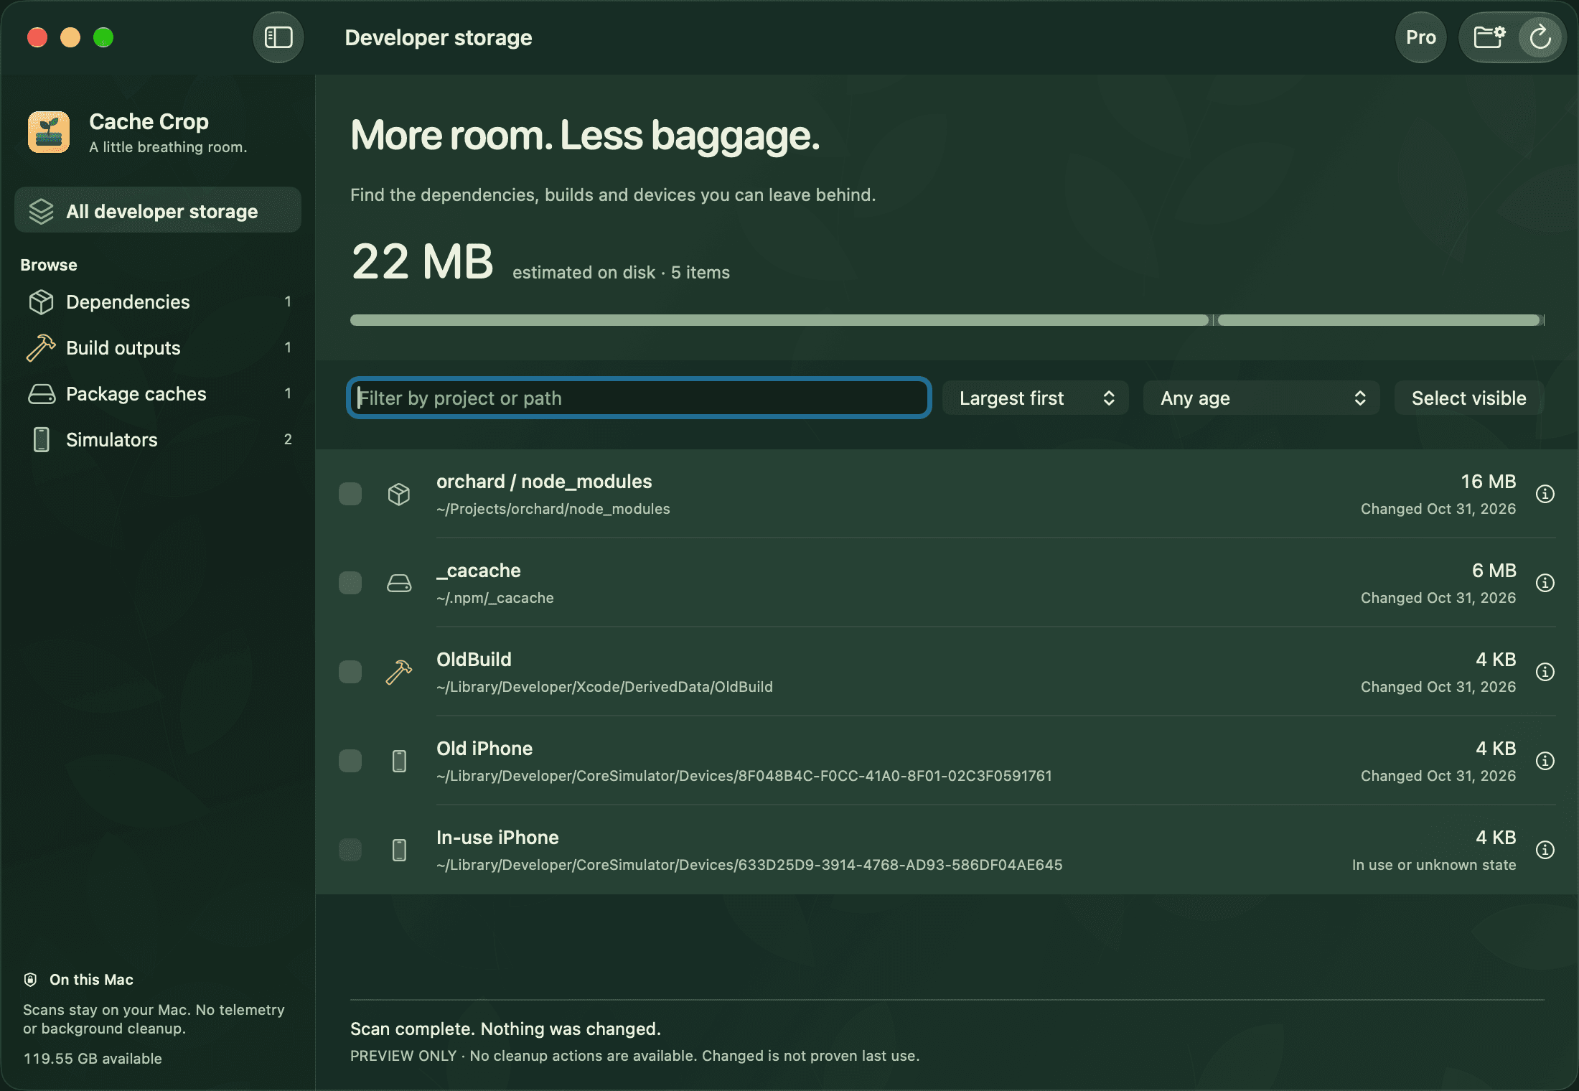Image resolution: width=1579 pixels, height=1091 pixels.
Task: Check the In-use iPhone checkbox
Action: click(350, 850)
